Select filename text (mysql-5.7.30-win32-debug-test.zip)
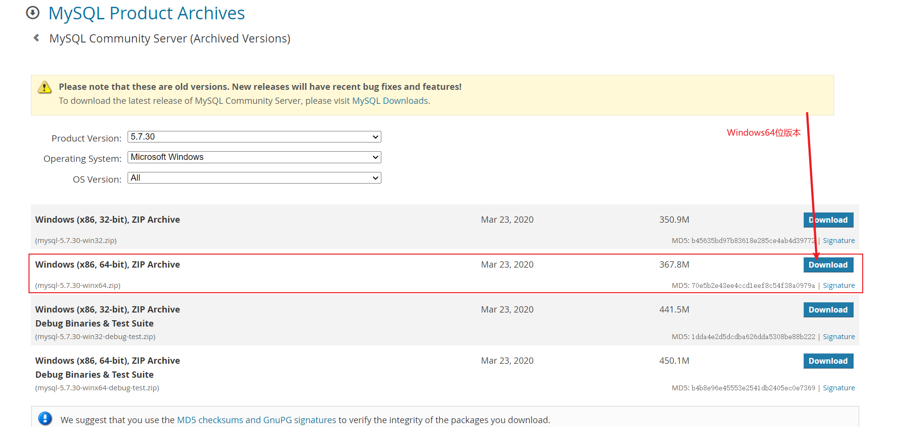898x427 pixels. pyautogui.click(x=95, y=337)
